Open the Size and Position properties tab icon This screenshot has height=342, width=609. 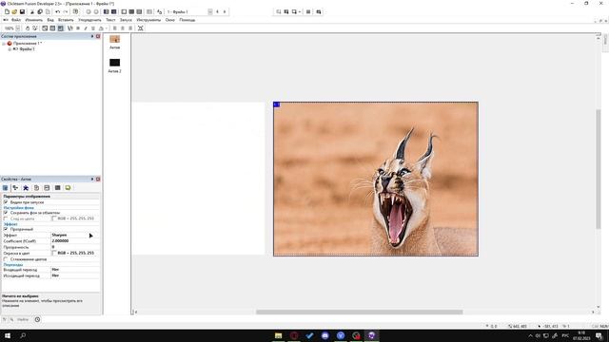pos(15,188)
